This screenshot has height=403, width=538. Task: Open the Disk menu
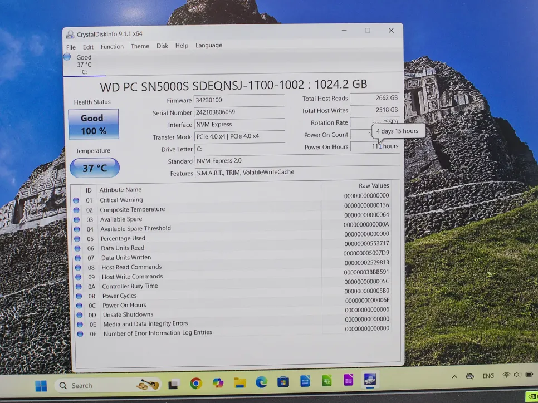pyautogui.click(x=162, y=46)
